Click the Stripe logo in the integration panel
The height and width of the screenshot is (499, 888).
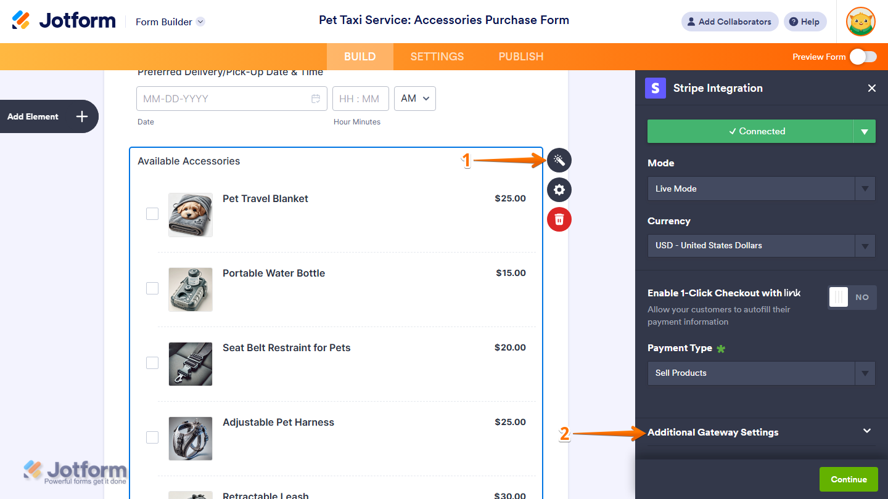coord(655,88)
